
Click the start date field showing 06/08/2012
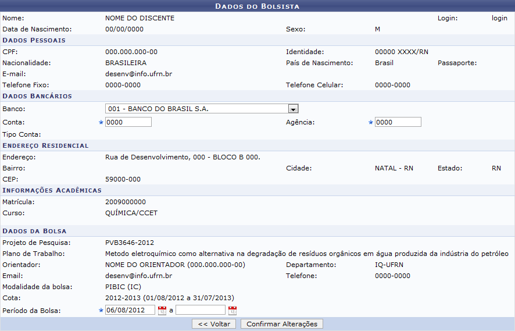pyautogui.click(x=130, y=310)
